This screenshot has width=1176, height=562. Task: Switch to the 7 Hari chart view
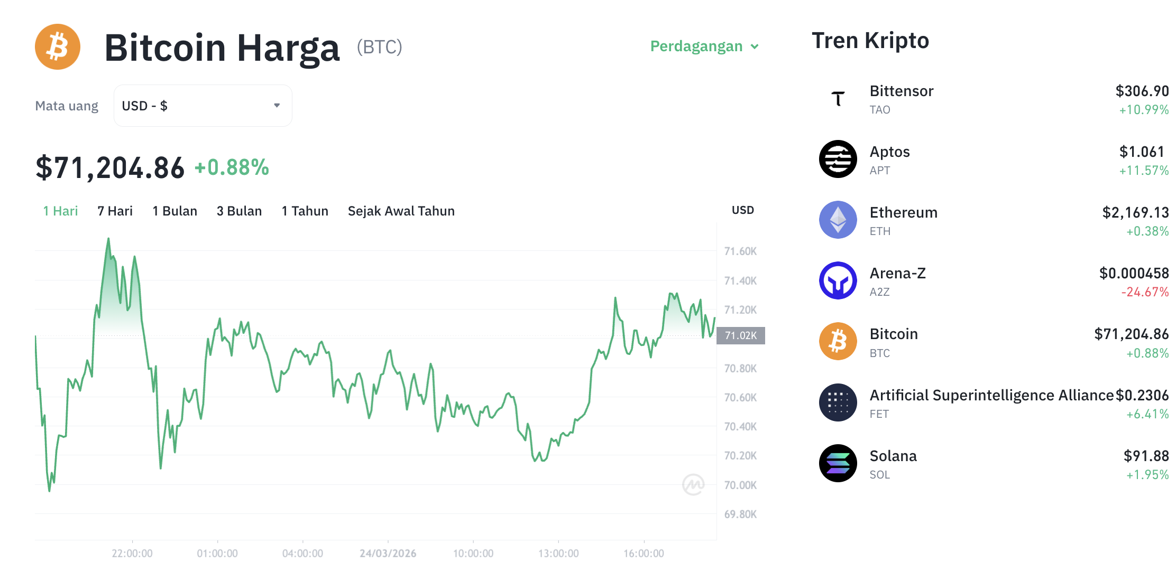coord(115,211)
